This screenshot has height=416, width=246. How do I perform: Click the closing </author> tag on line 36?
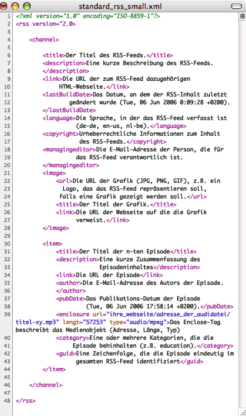[71, 291]
